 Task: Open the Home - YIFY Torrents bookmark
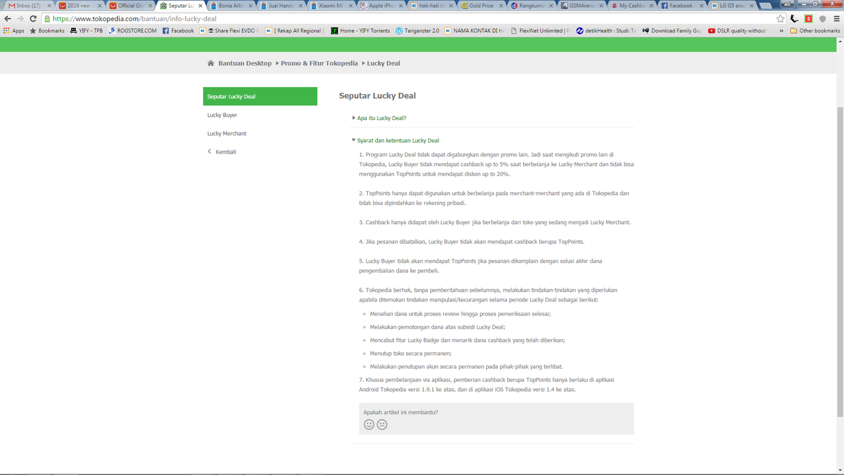tap(360, 30)
